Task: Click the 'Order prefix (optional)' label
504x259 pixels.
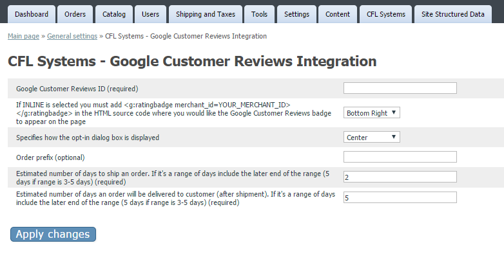Action: tap(50, 157)
